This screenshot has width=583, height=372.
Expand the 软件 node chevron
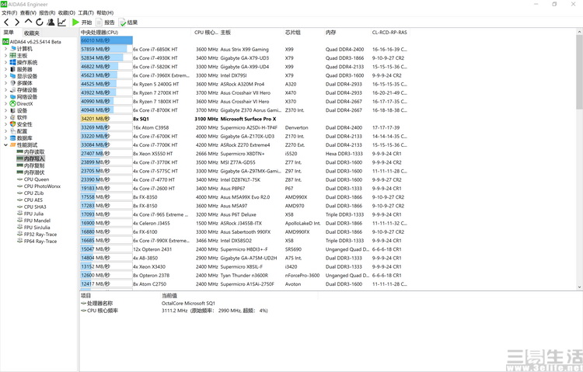(5, 117)
